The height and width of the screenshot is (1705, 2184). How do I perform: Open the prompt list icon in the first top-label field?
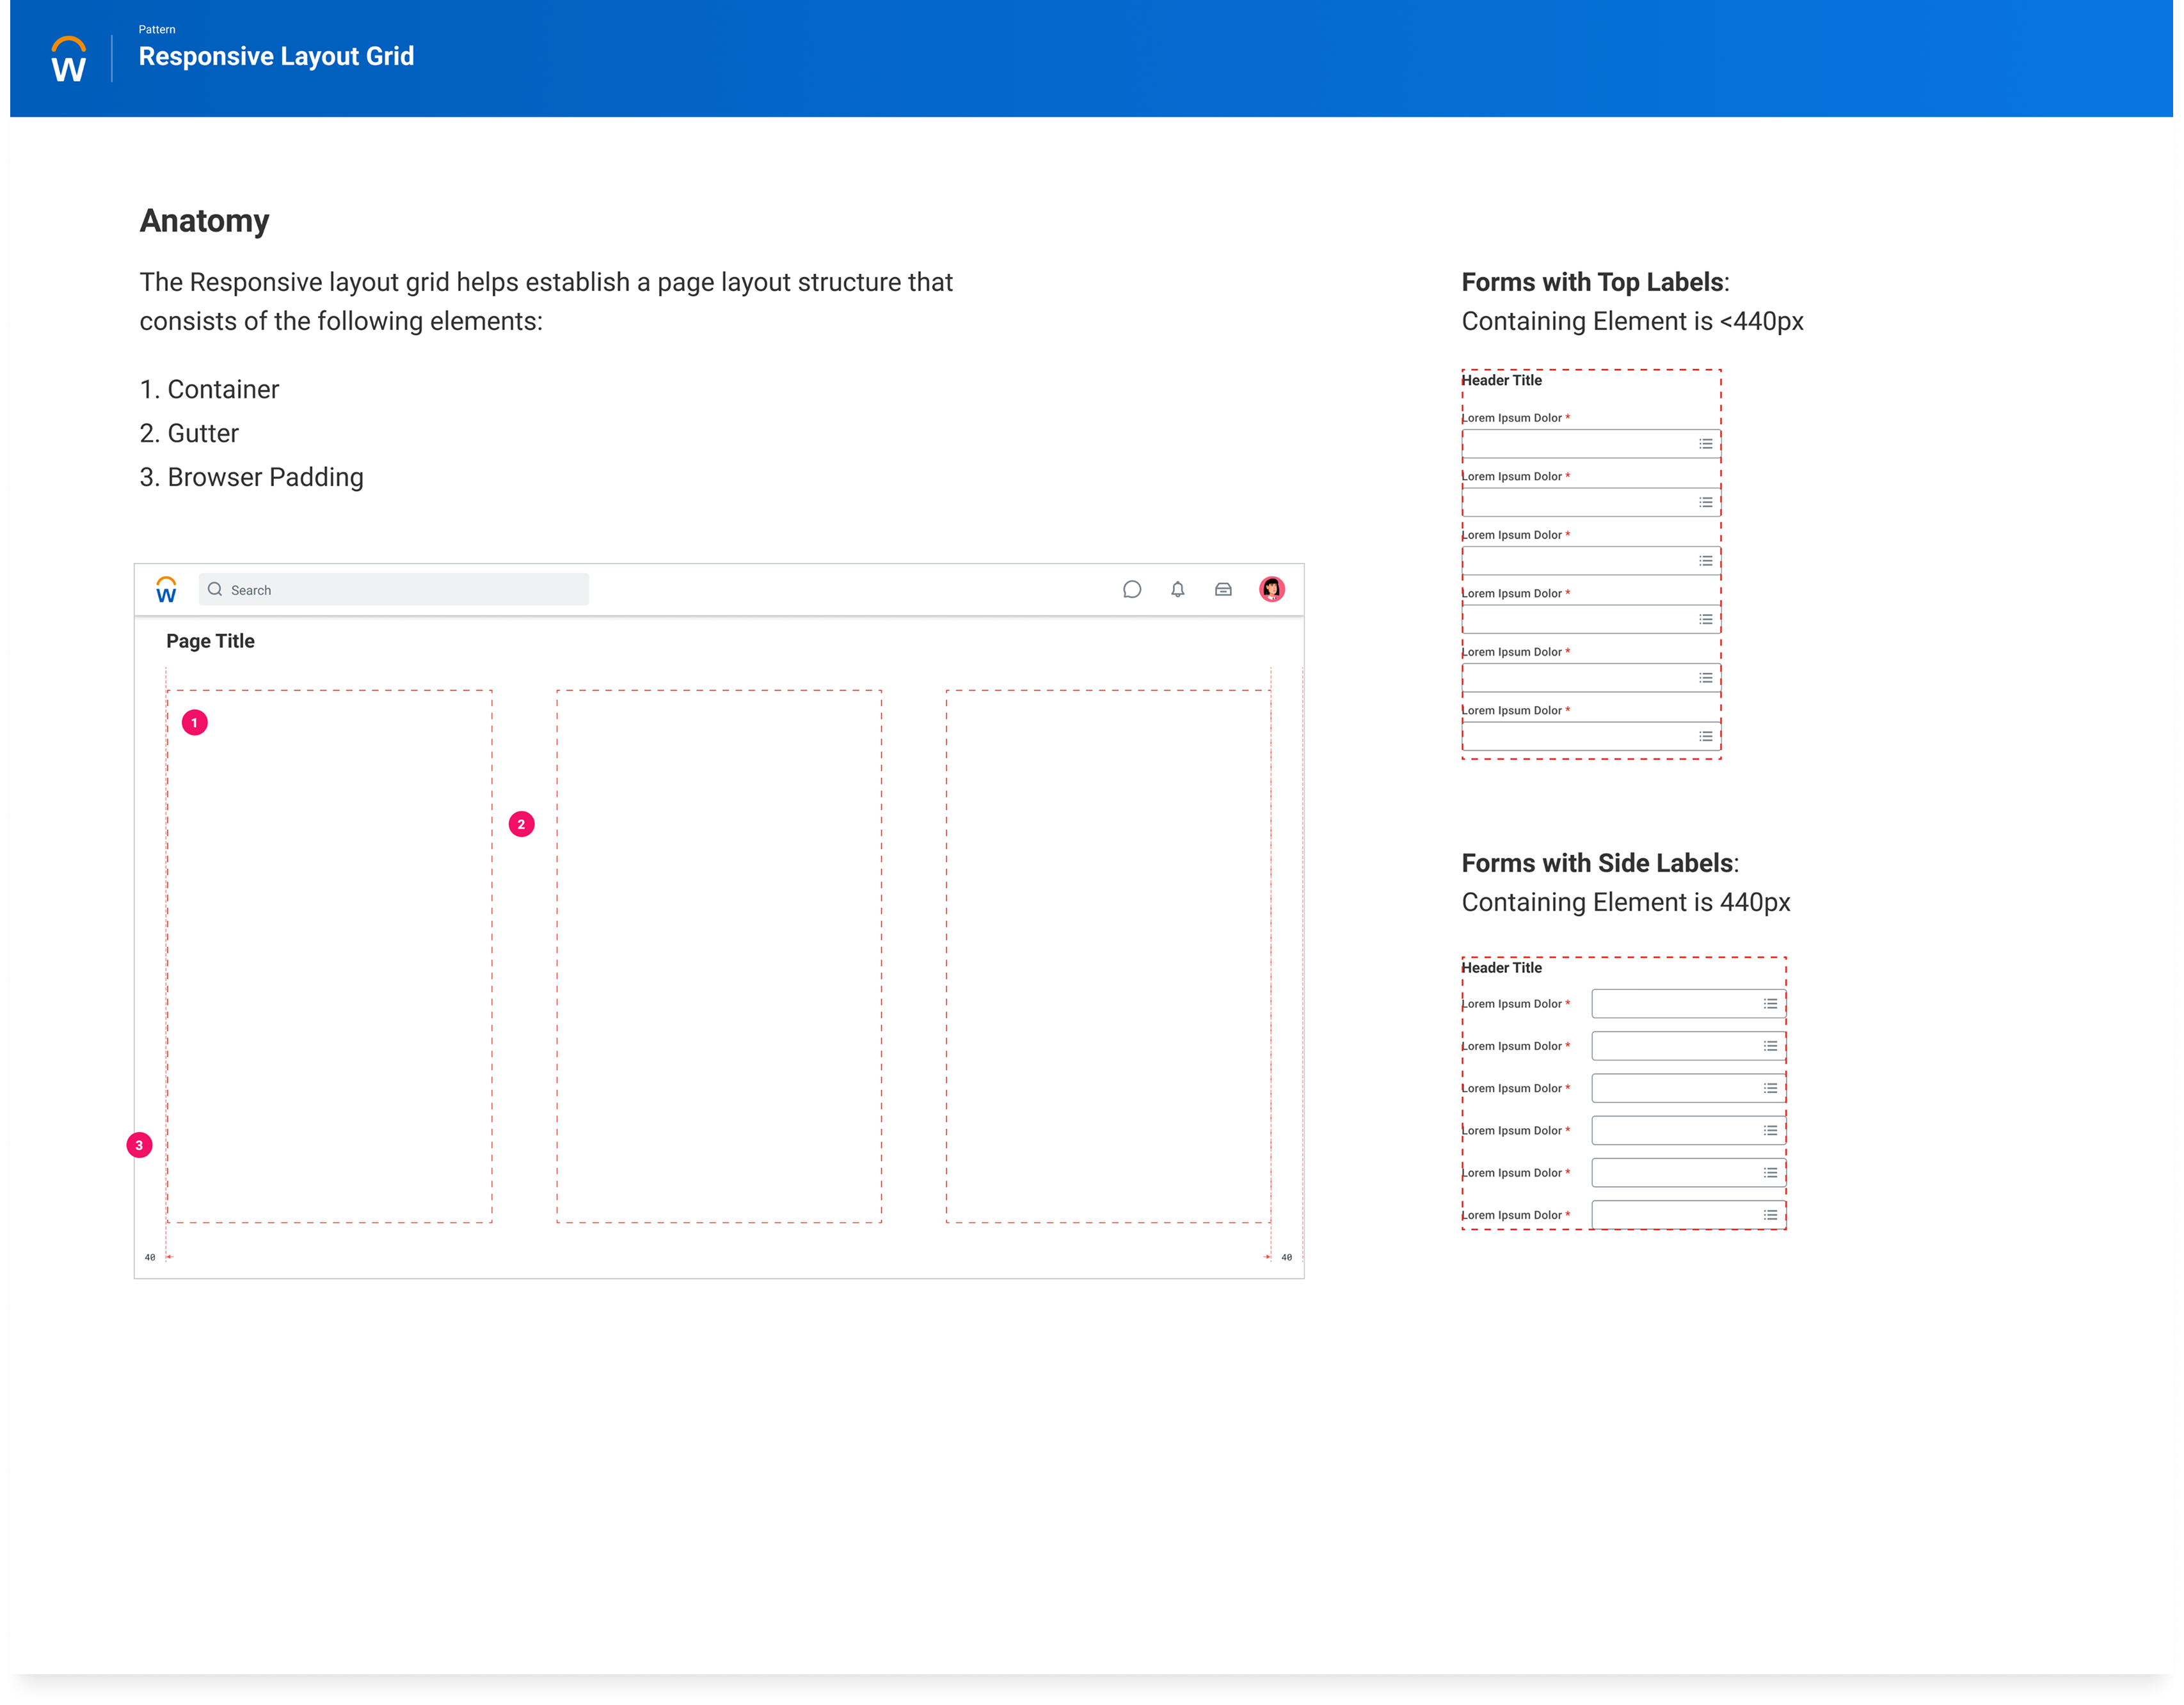[x=1706, y=444]
